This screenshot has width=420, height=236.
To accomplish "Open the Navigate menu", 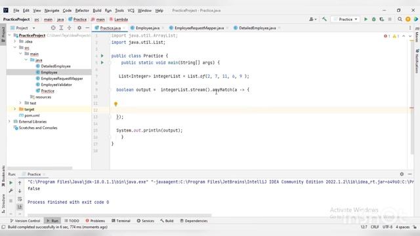I will 52,10.
